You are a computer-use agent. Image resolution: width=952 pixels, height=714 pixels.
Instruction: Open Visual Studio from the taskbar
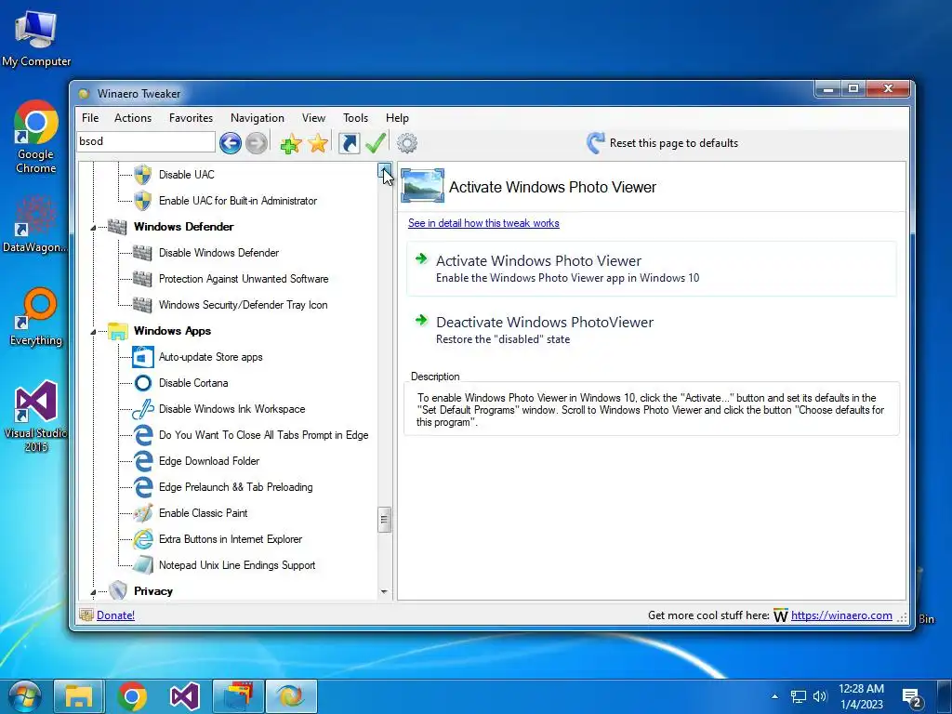[185, 695]
